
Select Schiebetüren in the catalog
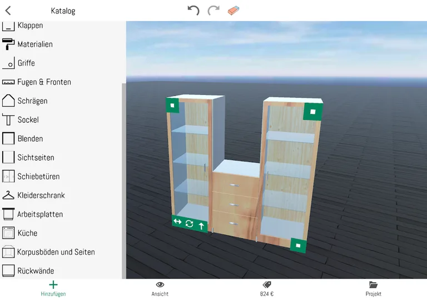tap(38, 177)
